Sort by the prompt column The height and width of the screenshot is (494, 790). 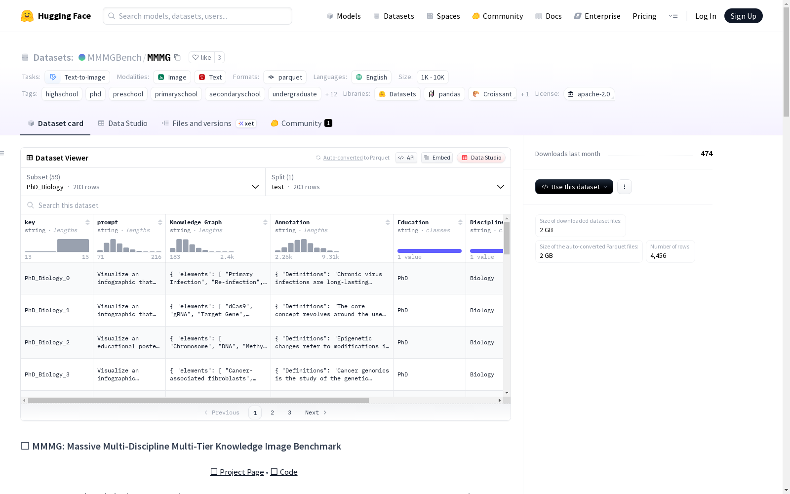[160, 222]
